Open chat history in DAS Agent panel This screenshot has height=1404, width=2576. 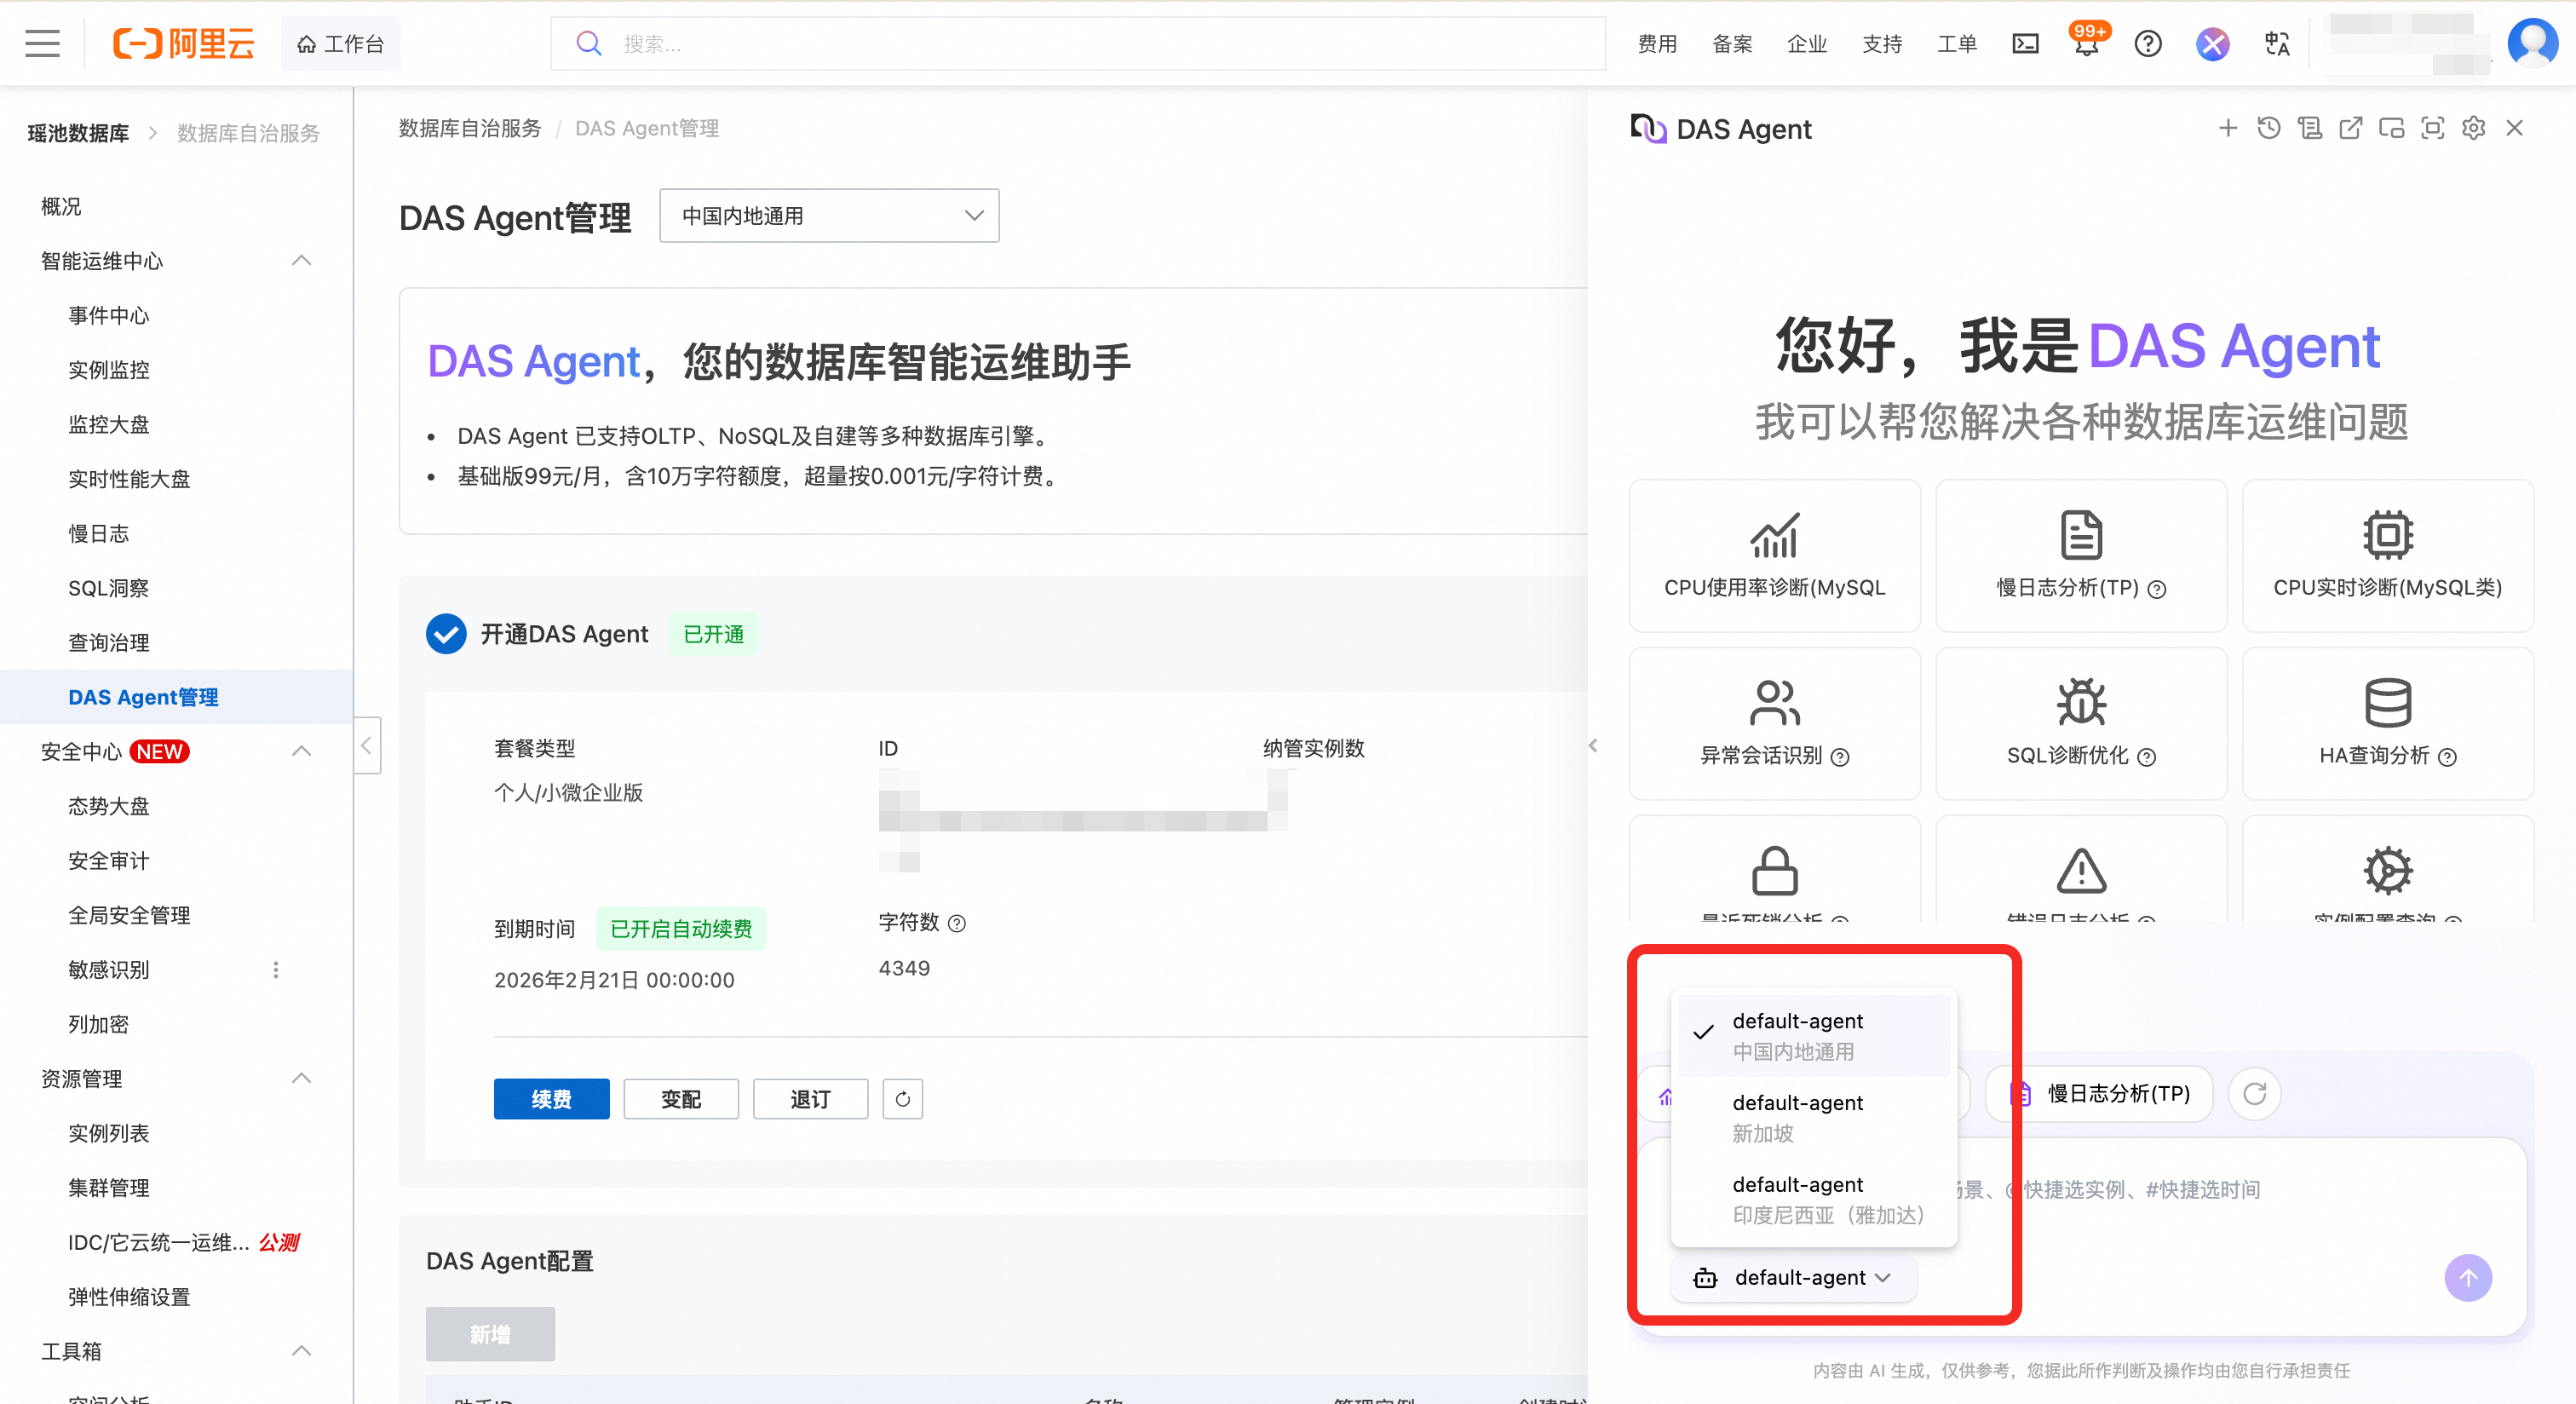pyautogui.click(x=2268, y=128)
